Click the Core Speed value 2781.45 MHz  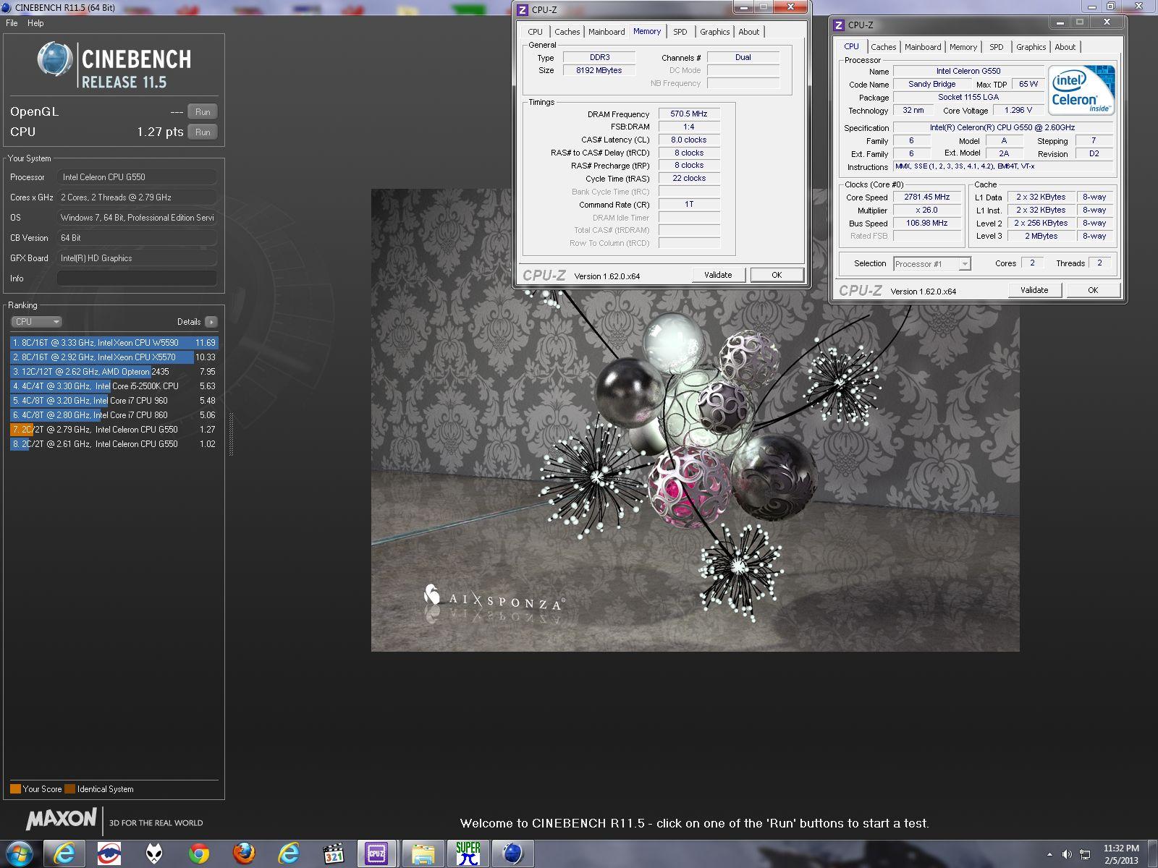pos(927,197)
